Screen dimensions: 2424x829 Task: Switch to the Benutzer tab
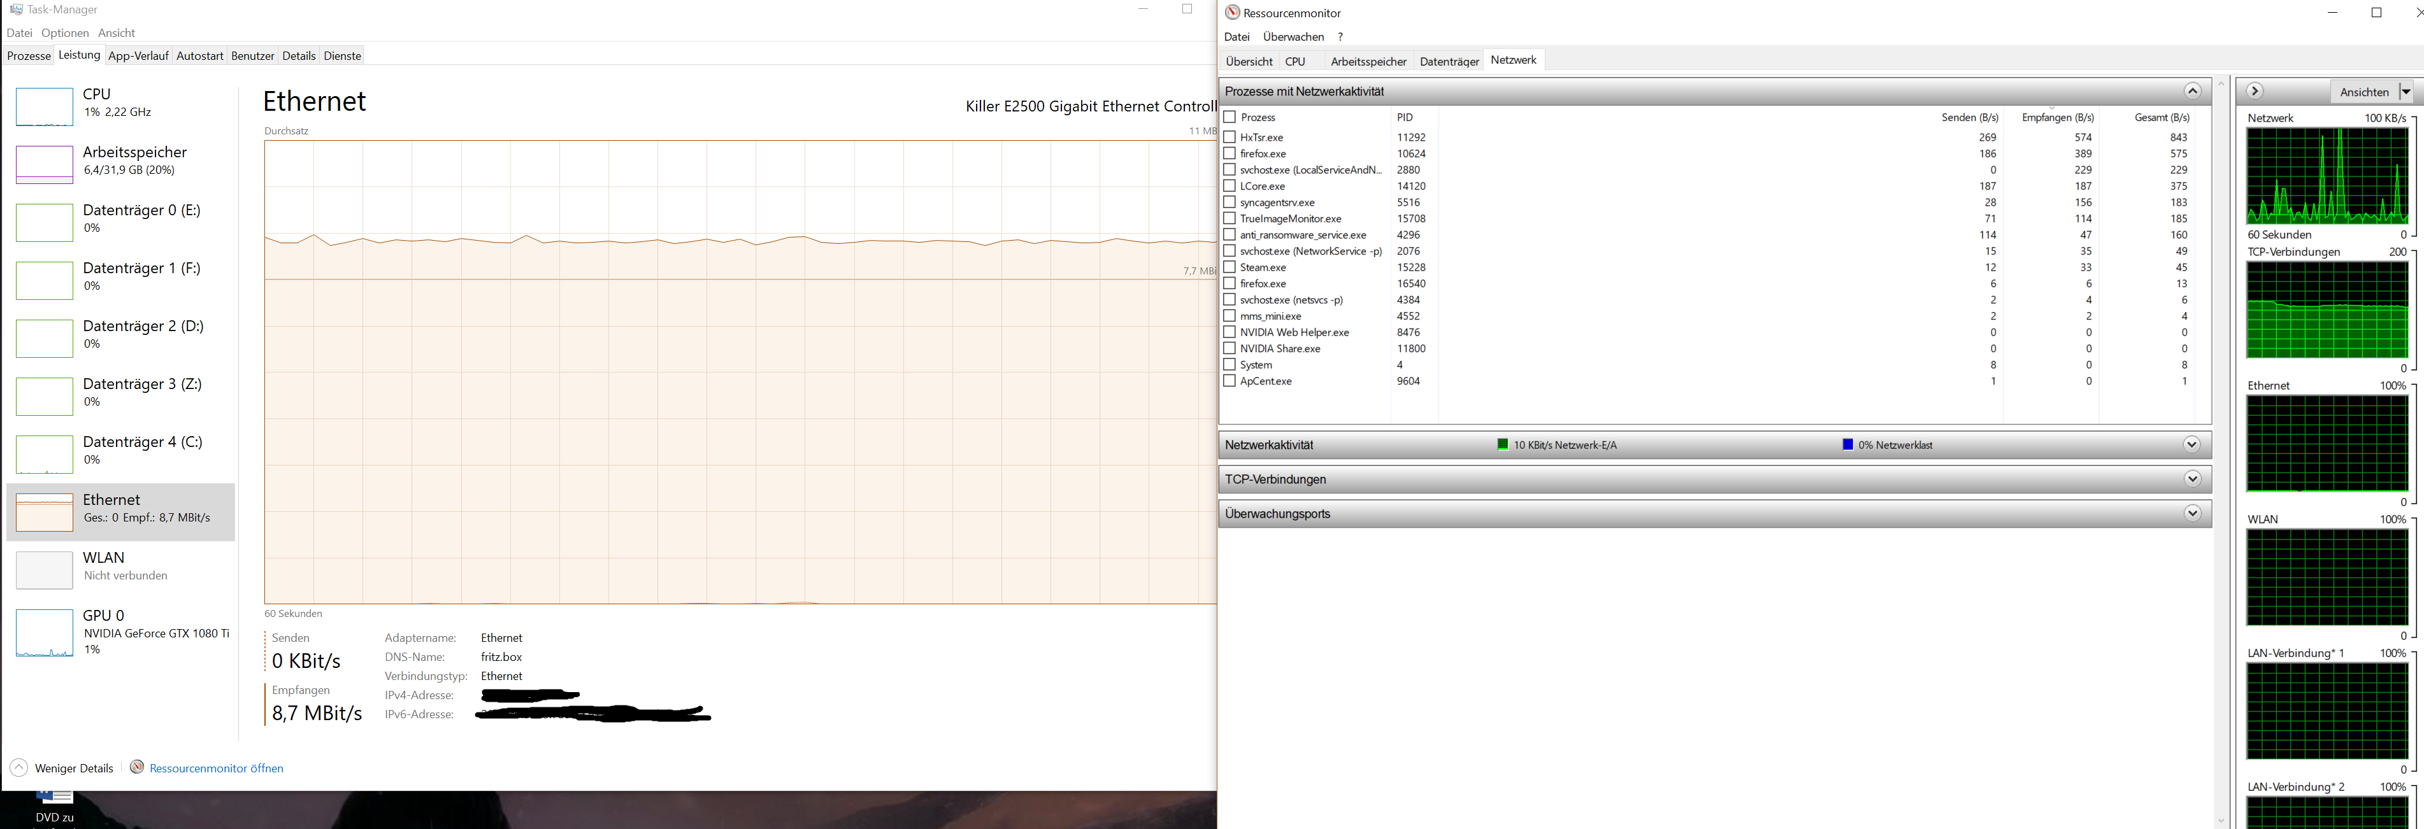click(x=253, y=55)
